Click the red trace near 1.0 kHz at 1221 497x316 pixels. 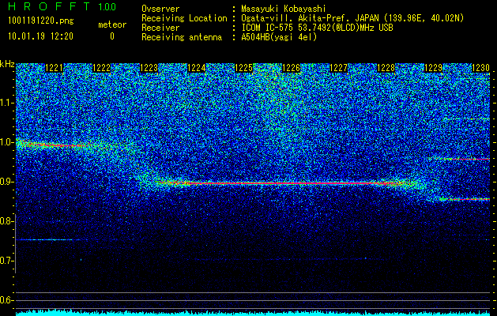54,145
